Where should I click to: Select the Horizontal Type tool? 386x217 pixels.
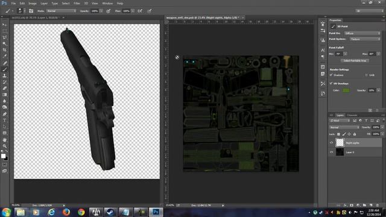click(x=4, y=121)
